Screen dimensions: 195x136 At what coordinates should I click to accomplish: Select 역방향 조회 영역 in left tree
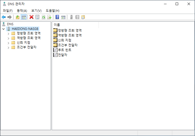[x=29, y=38]
